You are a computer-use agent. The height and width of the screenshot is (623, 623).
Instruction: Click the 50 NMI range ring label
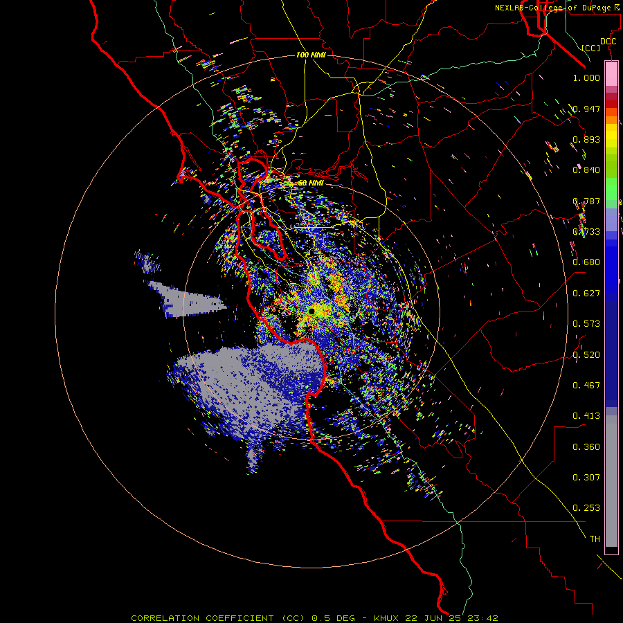[311, 183]
